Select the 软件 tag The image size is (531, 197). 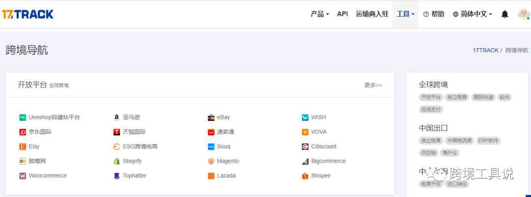click(504, 97)
